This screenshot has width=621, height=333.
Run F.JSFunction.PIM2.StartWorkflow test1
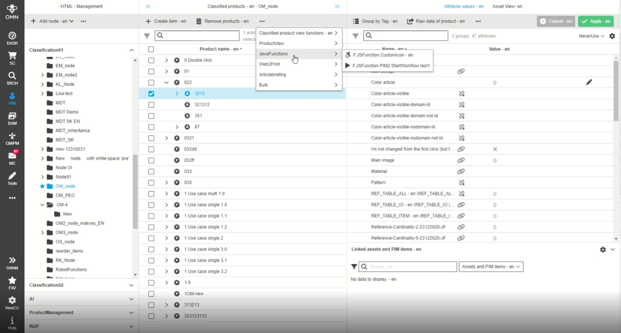click(x=388, y=65)
